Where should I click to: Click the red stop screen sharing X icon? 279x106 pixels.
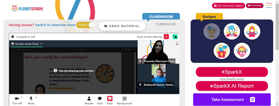(x=166, y=37)
